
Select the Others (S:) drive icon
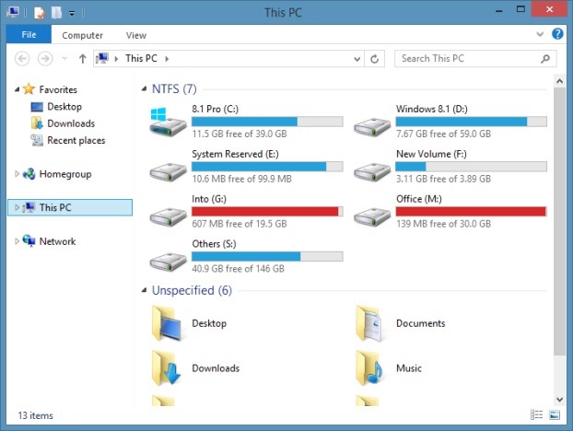[x=168, y=262]
